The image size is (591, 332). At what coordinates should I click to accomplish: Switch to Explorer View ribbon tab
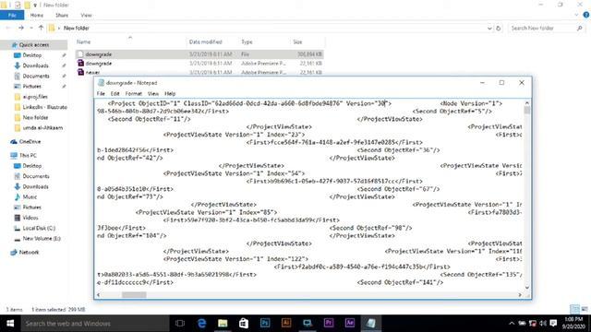[86, 15]
